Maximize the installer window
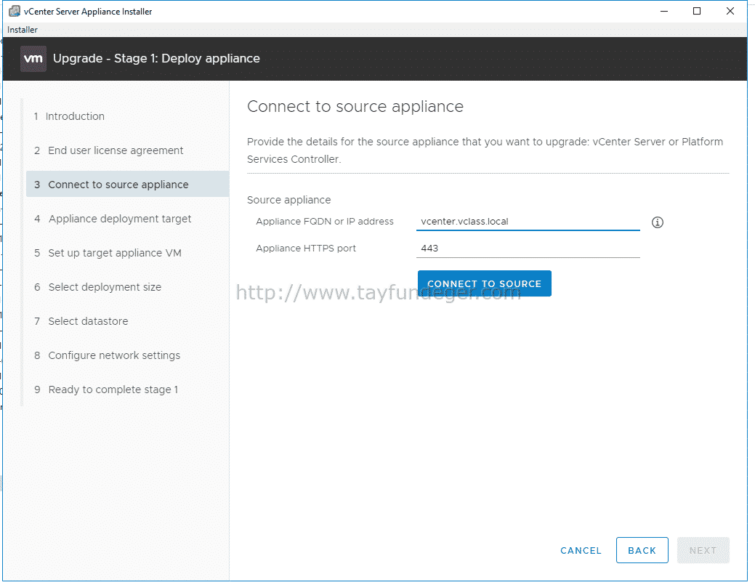The height and width of the screenshot is (585, 755). click(697, 11)
